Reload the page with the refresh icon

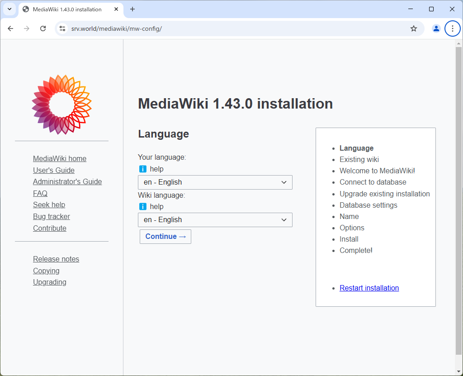43,29
